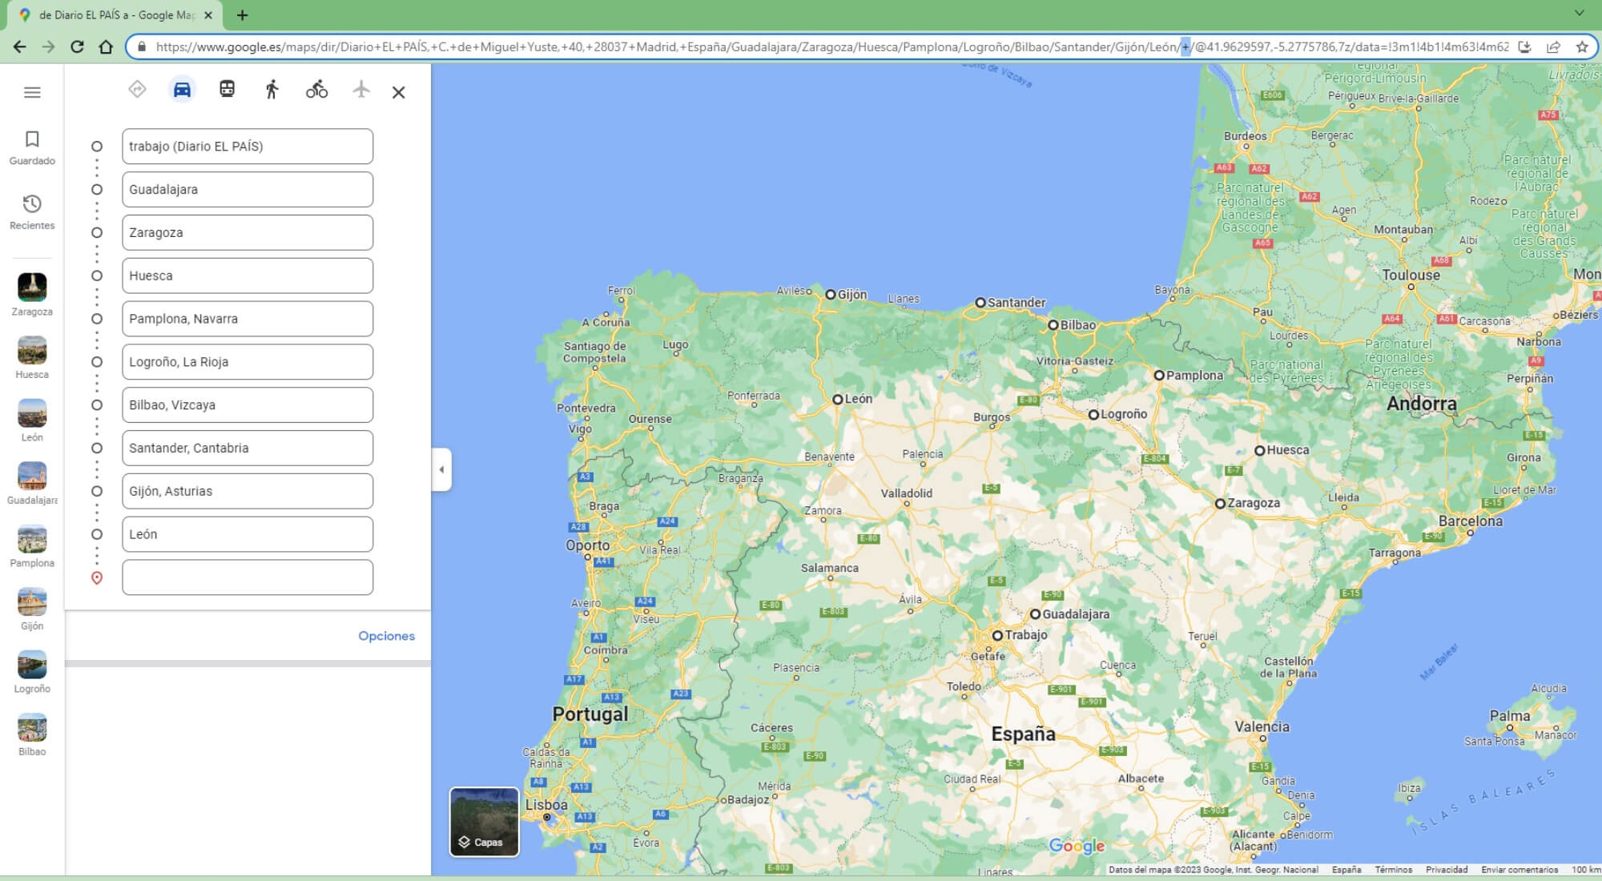Image resolution: width=1602 pixels, height=881 pixels.
Task: Choose cycling travel mode icon
Action: point(316,89)
